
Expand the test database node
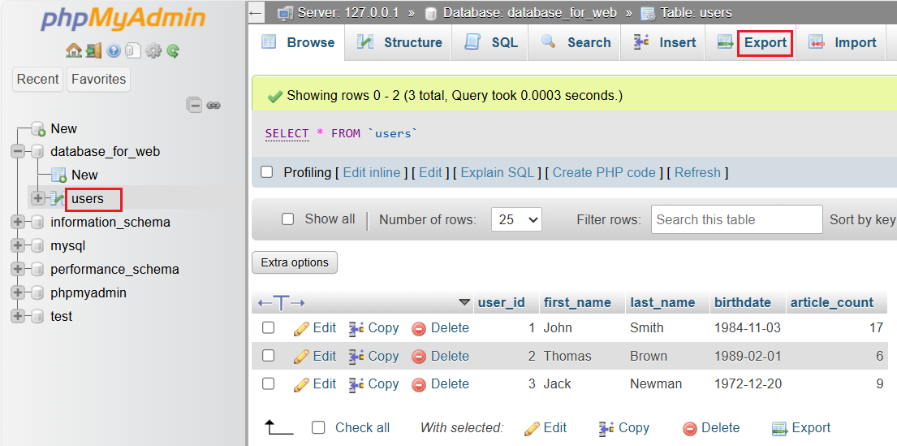(18, 316)
